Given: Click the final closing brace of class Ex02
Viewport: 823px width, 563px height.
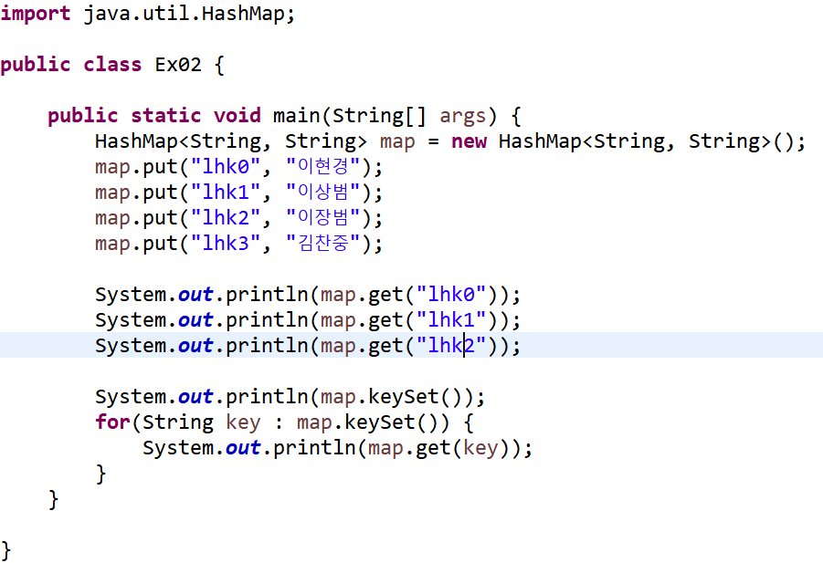Looking at the screenshot, I should [x=5, y=549].
